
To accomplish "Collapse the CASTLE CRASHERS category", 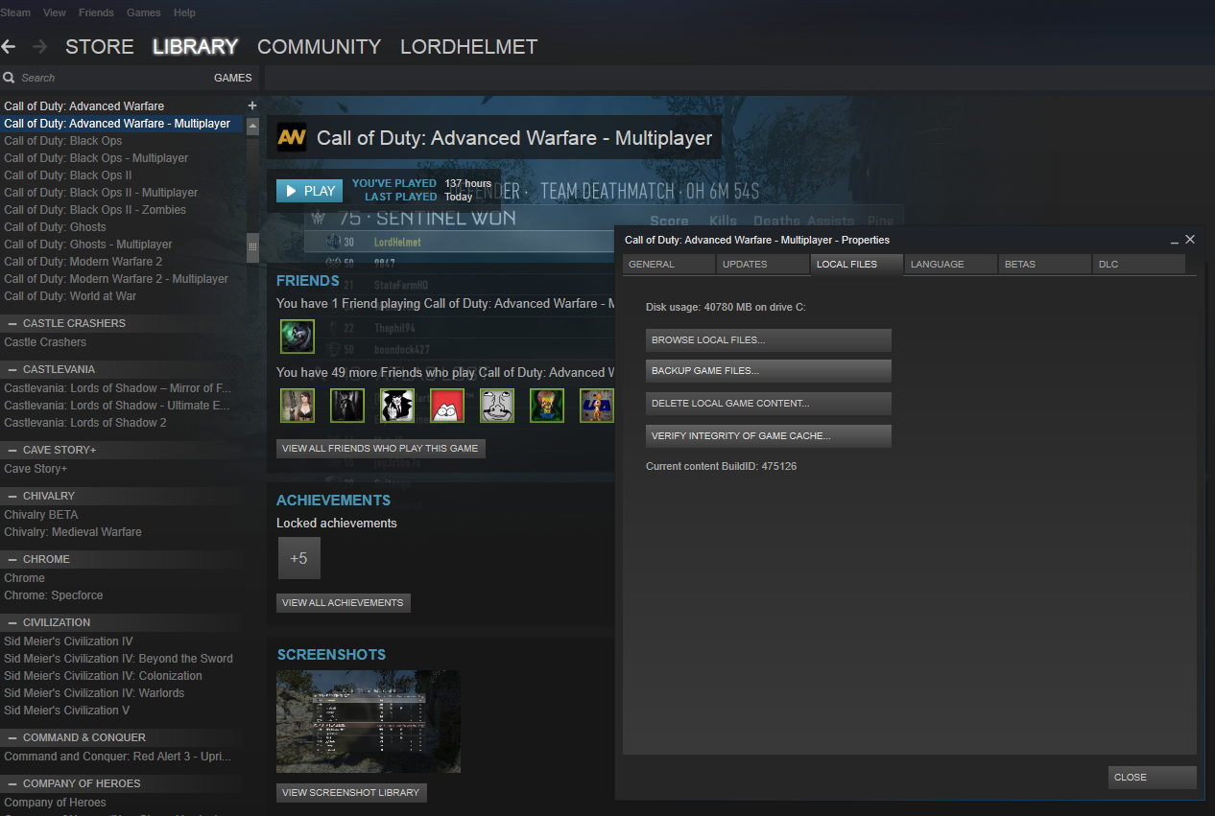I will [x=13, y=323].
